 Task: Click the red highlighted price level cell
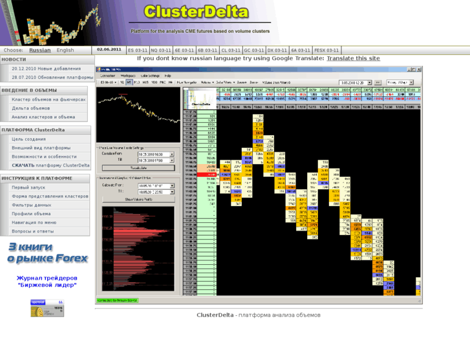[207, 174]
